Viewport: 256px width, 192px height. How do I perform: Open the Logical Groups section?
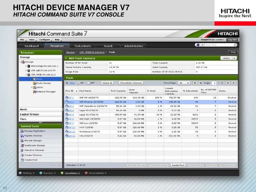pos(40,114)
